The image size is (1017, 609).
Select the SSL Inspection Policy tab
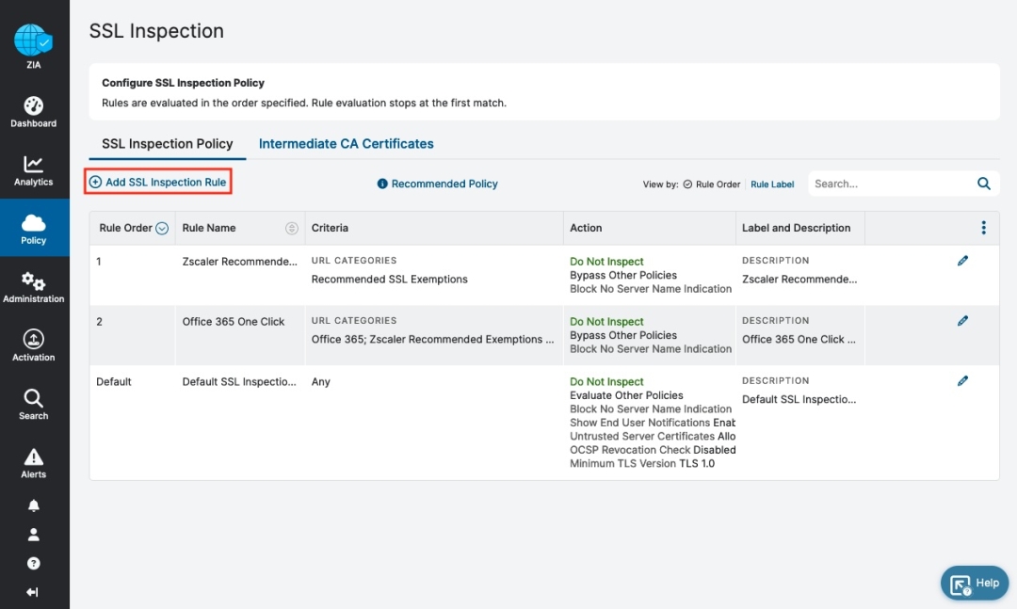[x=167, y=144]
